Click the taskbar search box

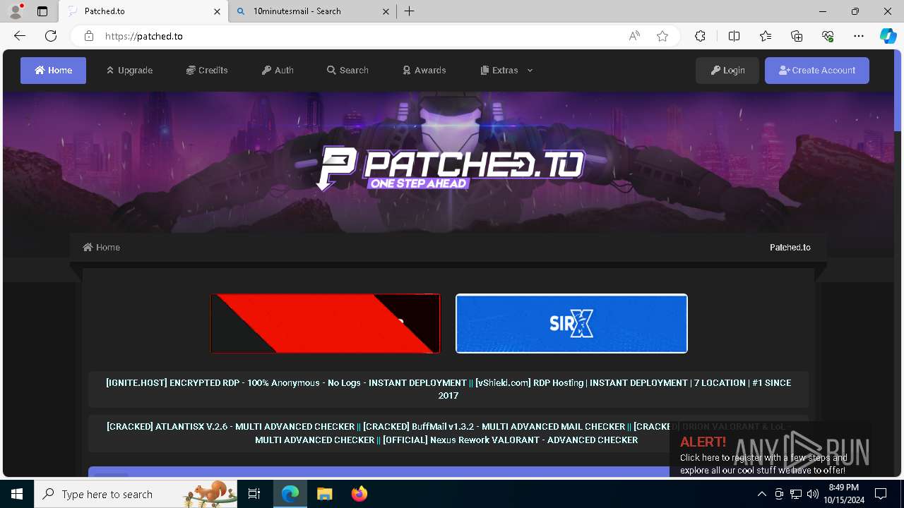click(136, 494)
